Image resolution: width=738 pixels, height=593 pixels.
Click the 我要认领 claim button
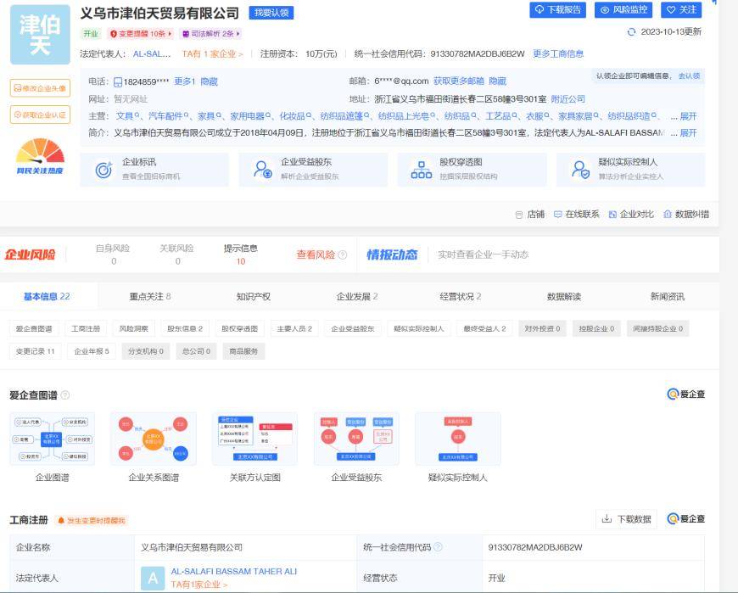pyautogui.click(x=271, y=14)
